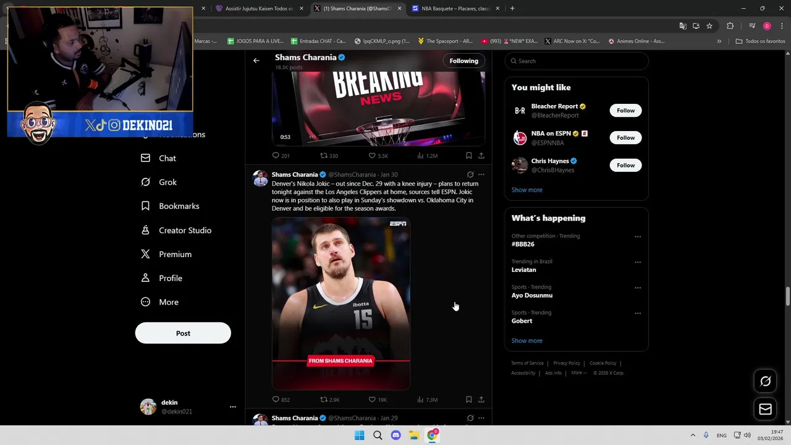Viewport: 791px width, 445px height.
Task: Follow Bleacher Report
Action: click(625, 111)
